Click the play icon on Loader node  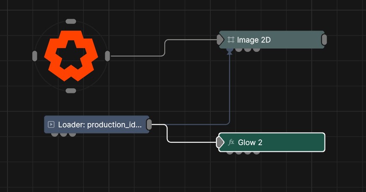[51, 124]
